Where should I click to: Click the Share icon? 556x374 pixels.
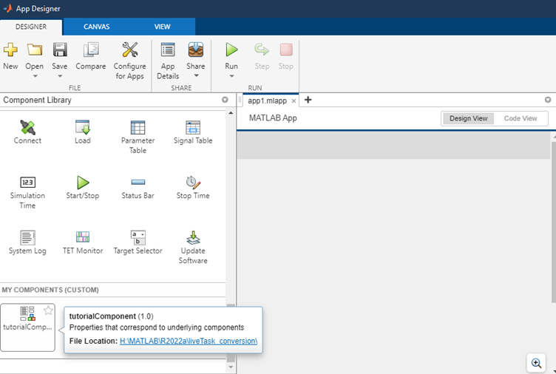[x=196, y=50]
